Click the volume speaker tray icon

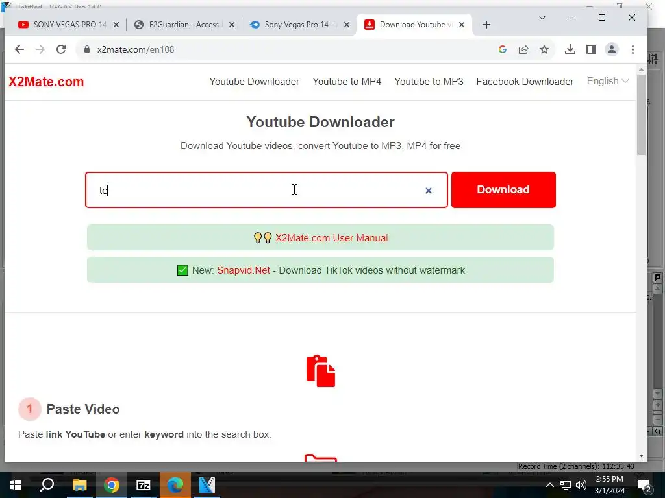[x=581, y=485]
